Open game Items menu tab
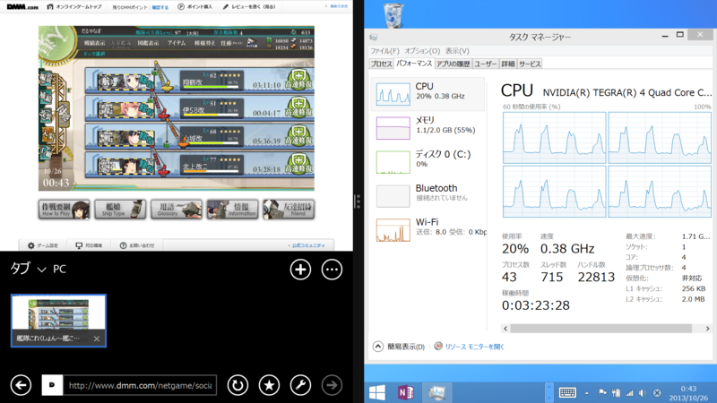 [x=177, y=43]
